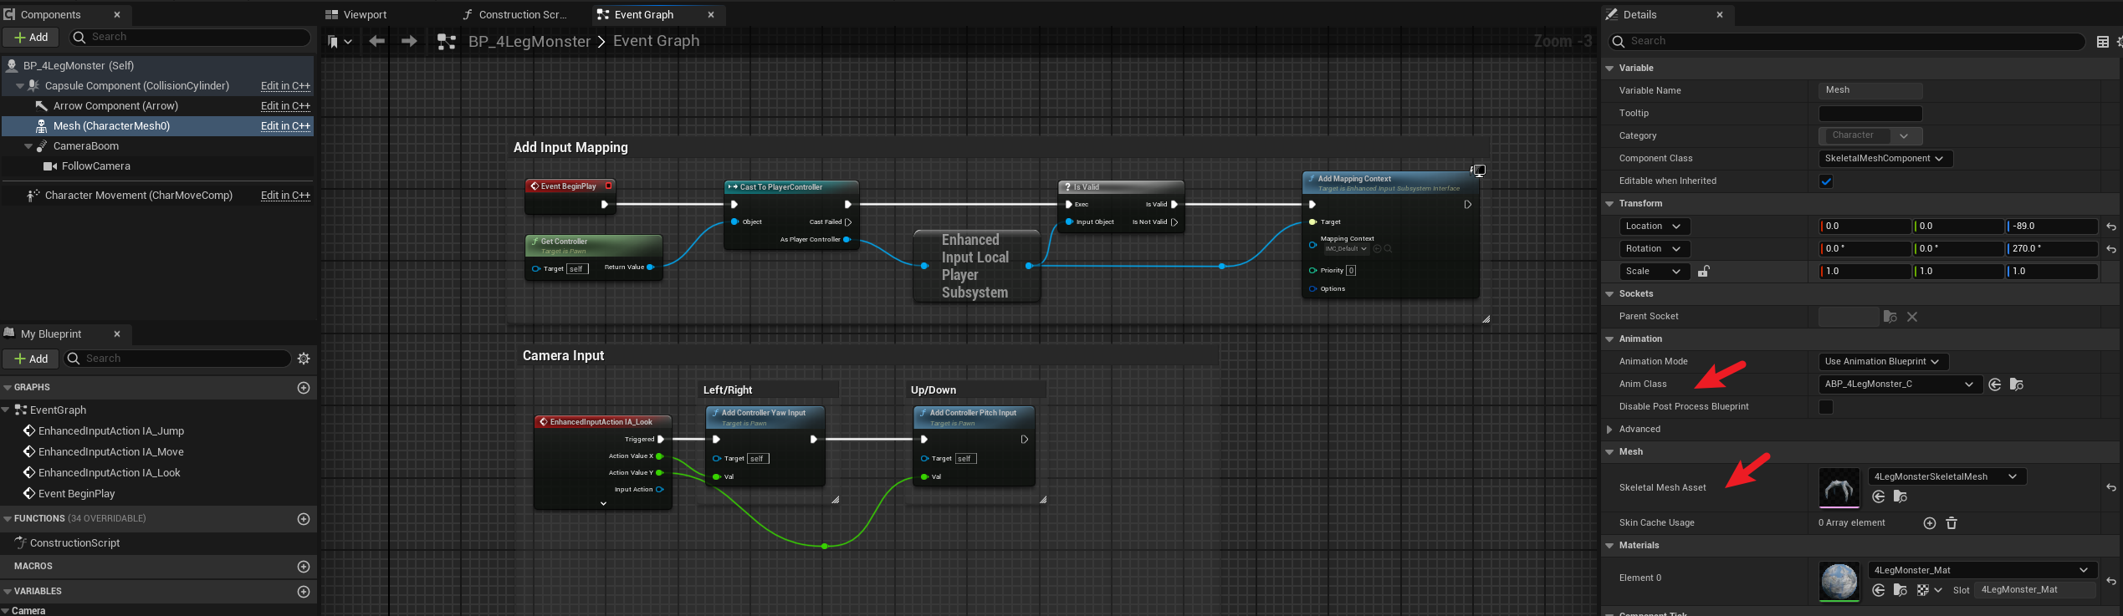Collapse the Transform section

1609,204
